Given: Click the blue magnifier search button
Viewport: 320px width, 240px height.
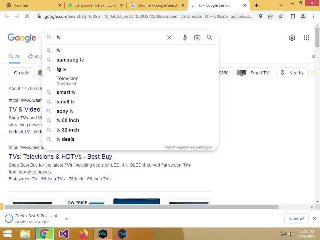Looking at the screenshot, I should point(209,37).
